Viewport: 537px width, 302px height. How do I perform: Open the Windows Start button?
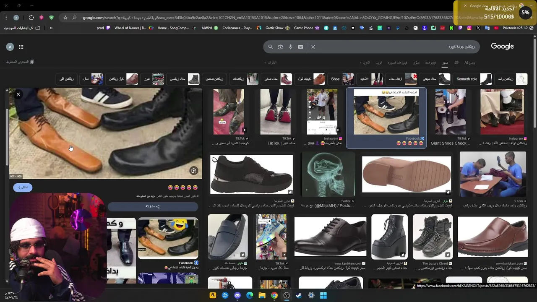pyautogui.click(x=323, y=295)
